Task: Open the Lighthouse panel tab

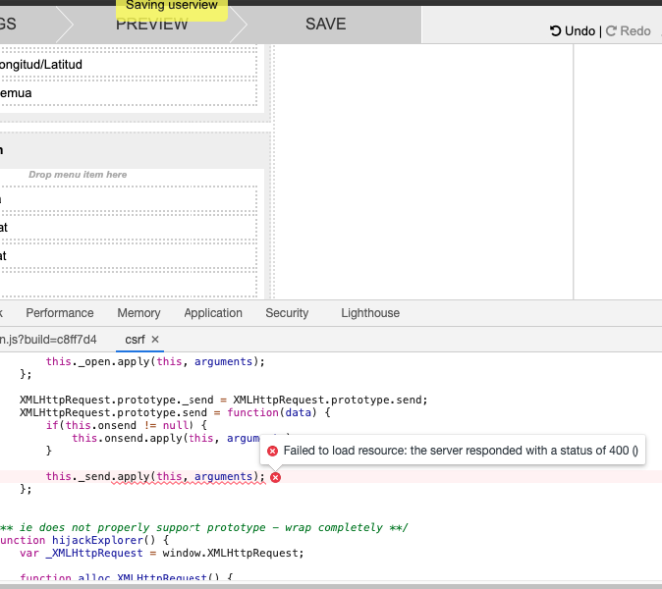Action: pyautogui.click(x=370, y=313)
